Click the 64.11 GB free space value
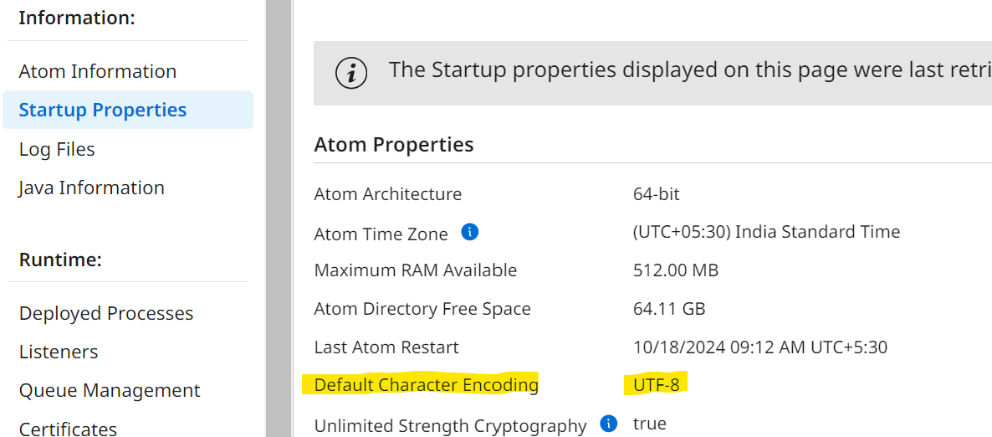Screen dimensions: 992x437 tap(669, 309)
